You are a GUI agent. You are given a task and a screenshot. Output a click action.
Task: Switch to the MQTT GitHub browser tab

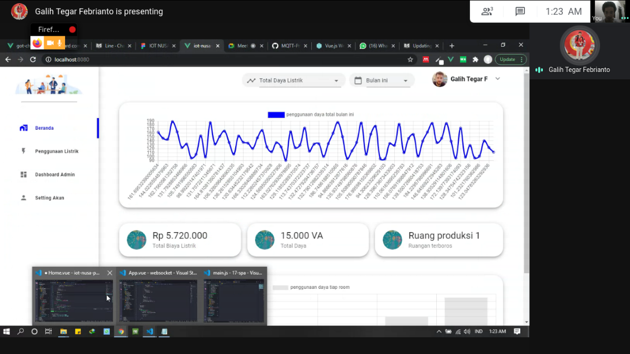pos(290,46)
